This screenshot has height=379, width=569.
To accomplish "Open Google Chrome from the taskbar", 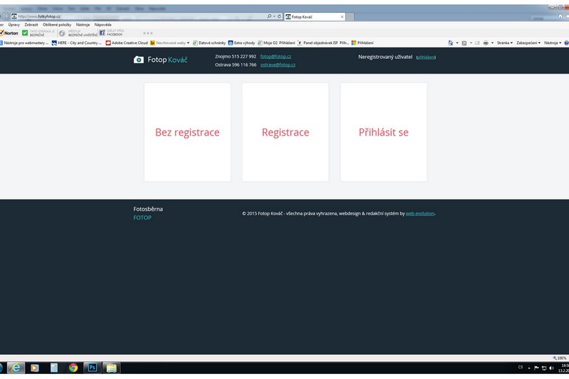I will point(73,367).
